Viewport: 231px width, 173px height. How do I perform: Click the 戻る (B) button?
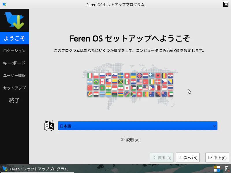click(162, 157)
